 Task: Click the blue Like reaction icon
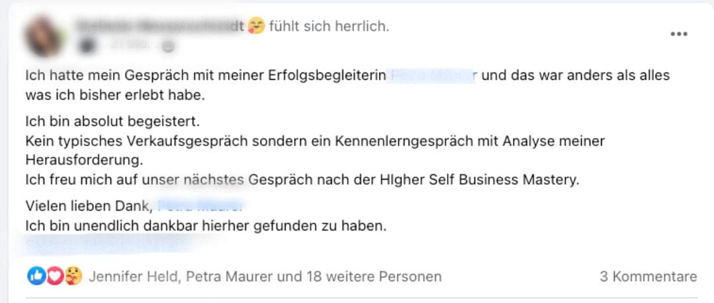[x=35, y=277]
